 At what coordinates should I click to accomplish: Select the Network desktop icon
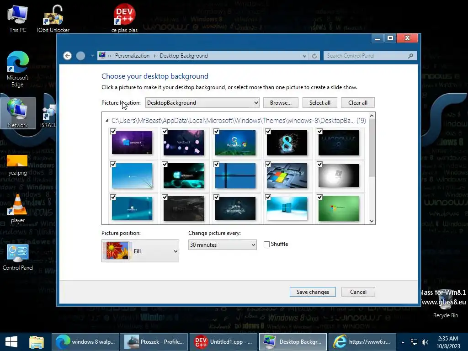click(18, 113)
